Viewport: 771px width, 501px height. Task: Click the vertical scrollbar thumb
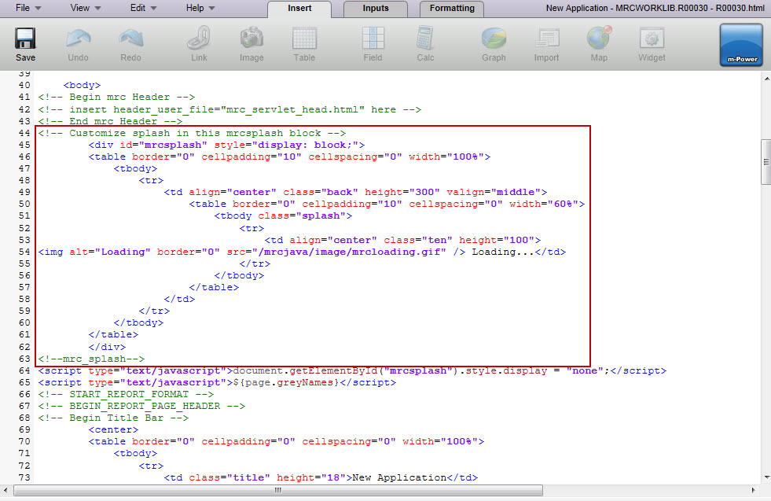[766, 162]
